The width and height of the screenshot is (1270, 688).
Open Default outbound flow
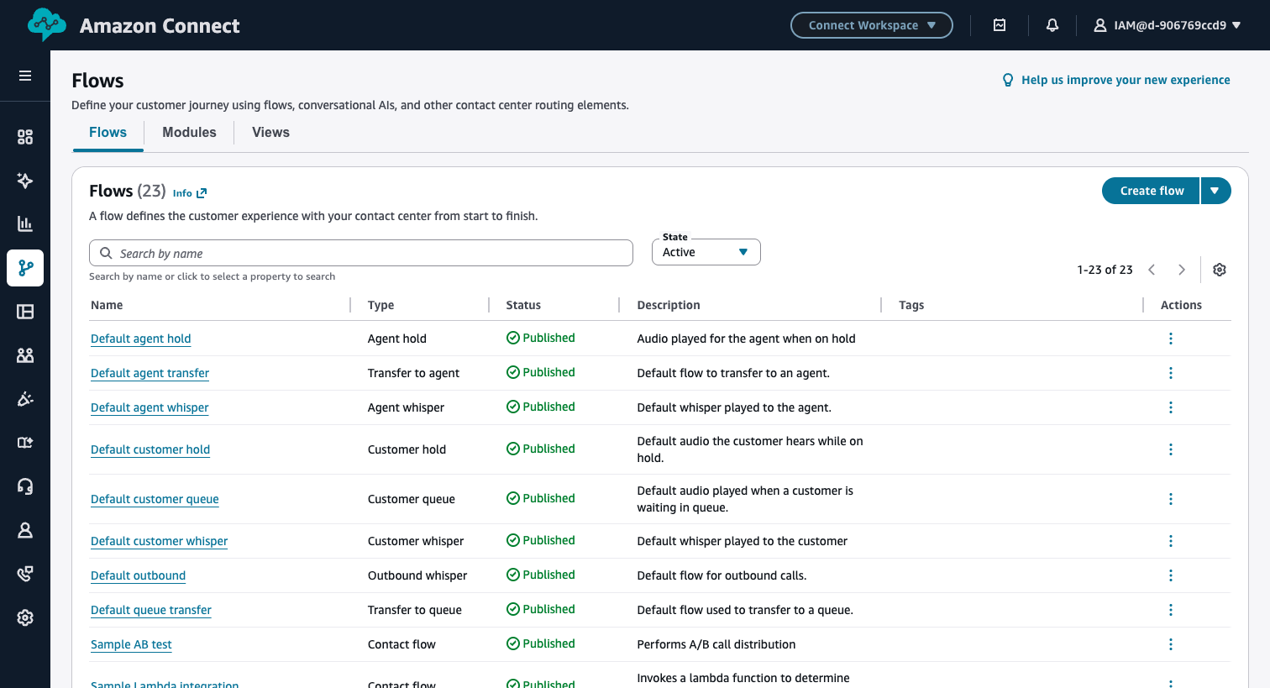(138, 575)
